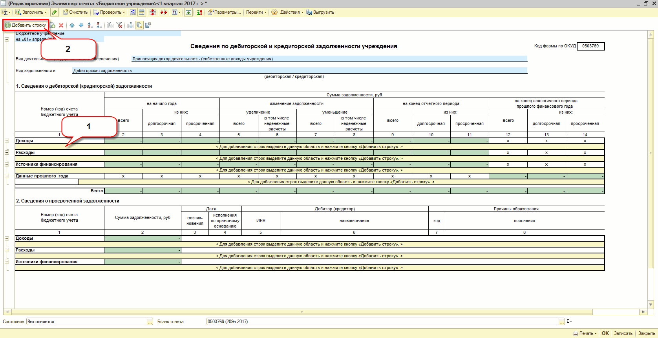658x338 pixels.
Task: Click the ellipsis button beside Бланк отчета field
Action: 562,322
